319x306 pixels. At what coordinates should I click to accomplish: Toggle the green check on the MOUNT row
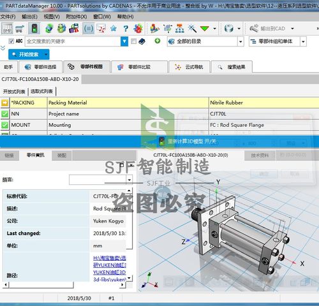pyautogui.click(x=4, y=125)
